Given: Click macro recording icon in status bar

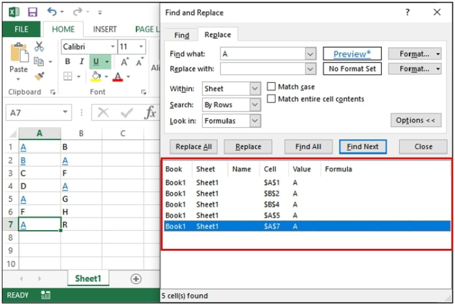Looking at the screenshot, I should click(x=45, y=295).
